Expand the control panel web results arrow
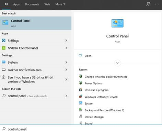The height and width of the screenshot is (131, 162). [66, 96]
